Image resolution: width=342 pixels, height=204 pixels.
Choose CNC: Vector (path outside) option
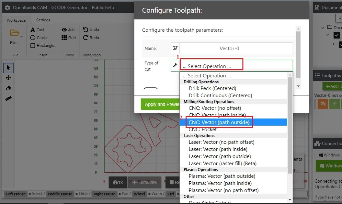point(219,122)
